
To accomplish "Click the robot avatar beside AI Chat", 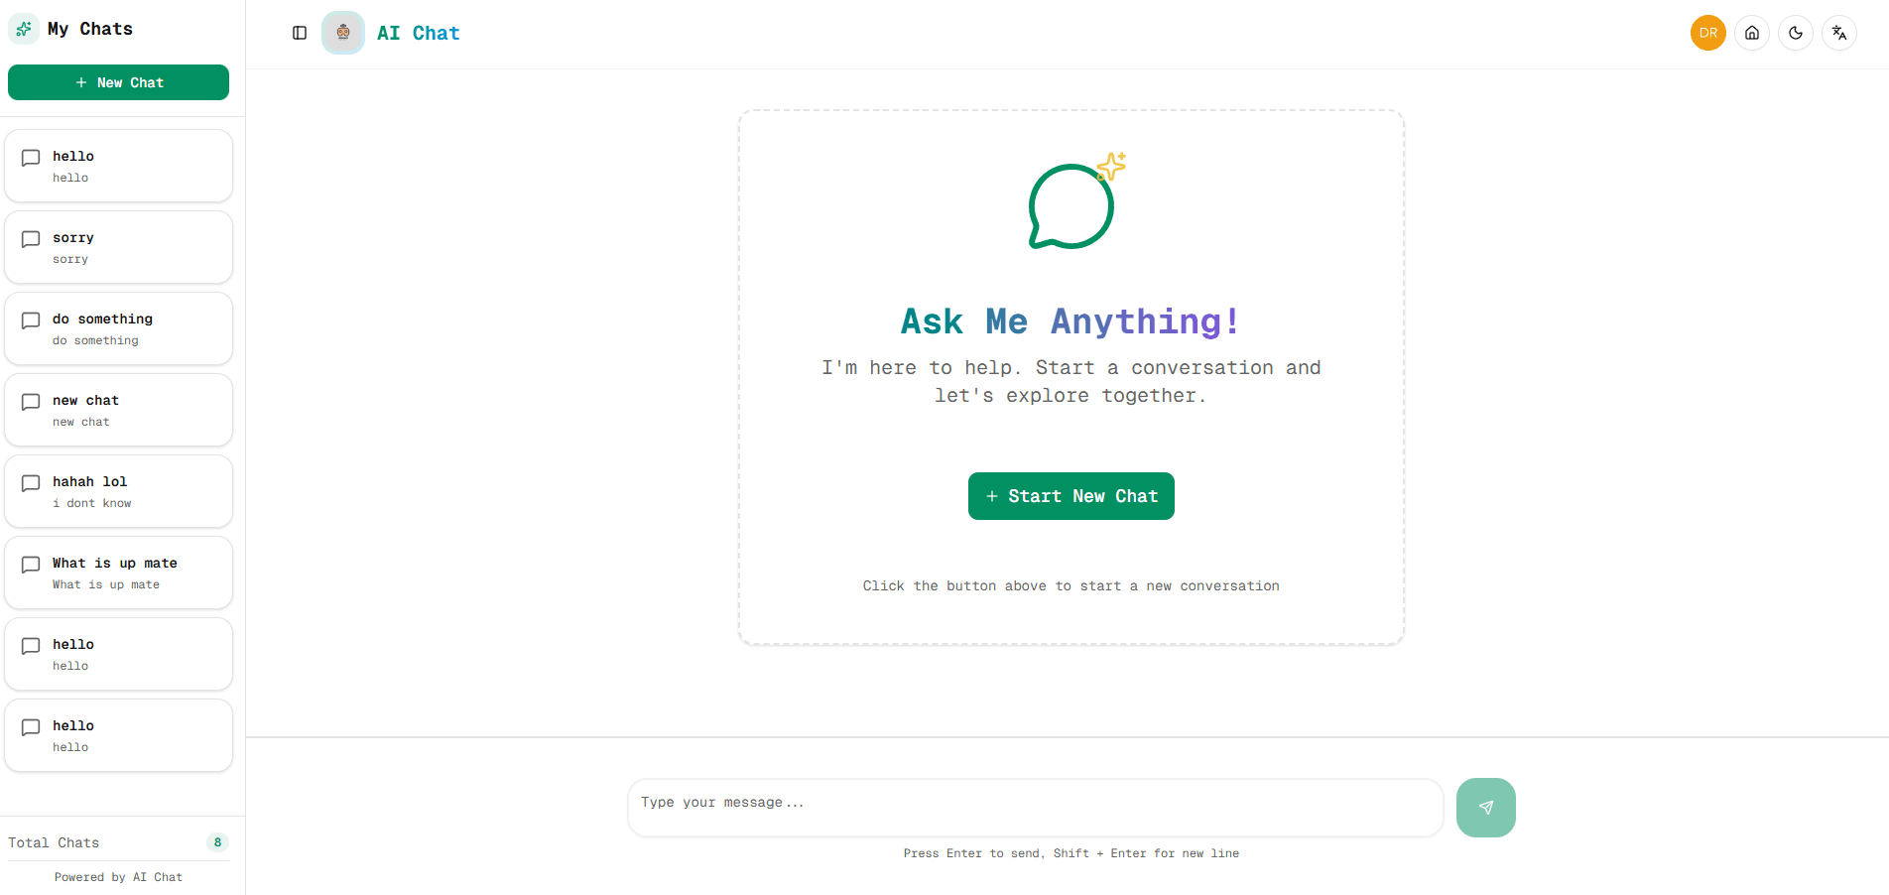I will coord(343,33).
